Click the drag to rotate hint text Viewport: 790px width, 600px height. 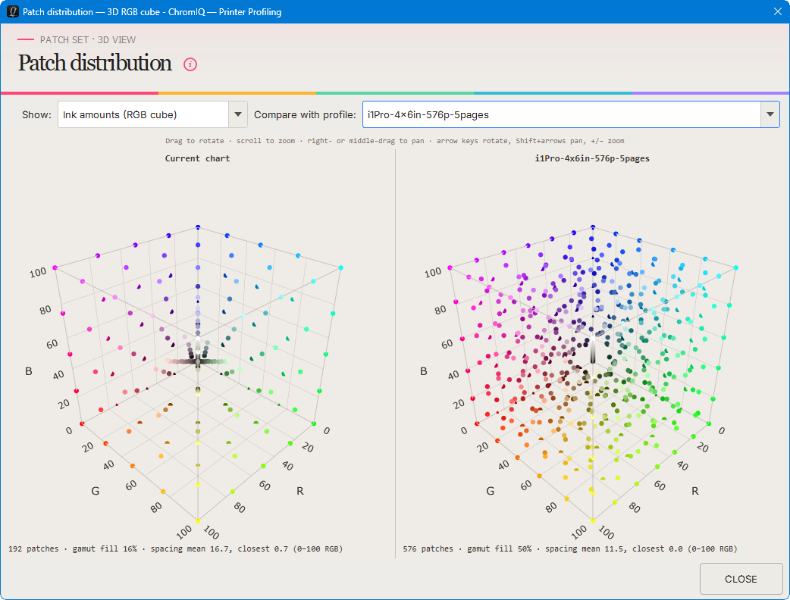[x=395, y=141]
